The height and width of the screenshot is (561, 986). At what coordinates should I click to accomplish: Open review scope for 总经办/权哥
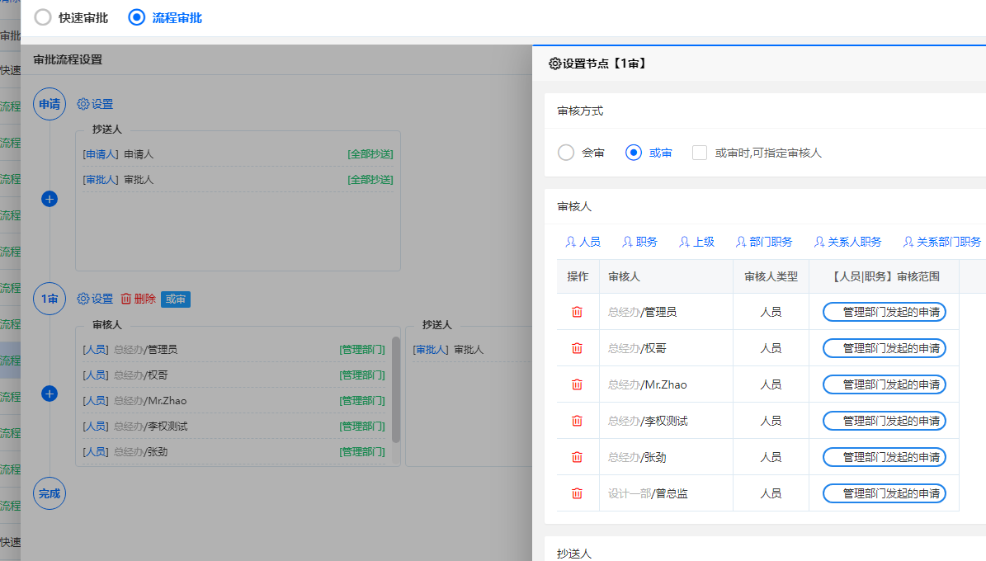pyautogui.click(x=885, y=348)
